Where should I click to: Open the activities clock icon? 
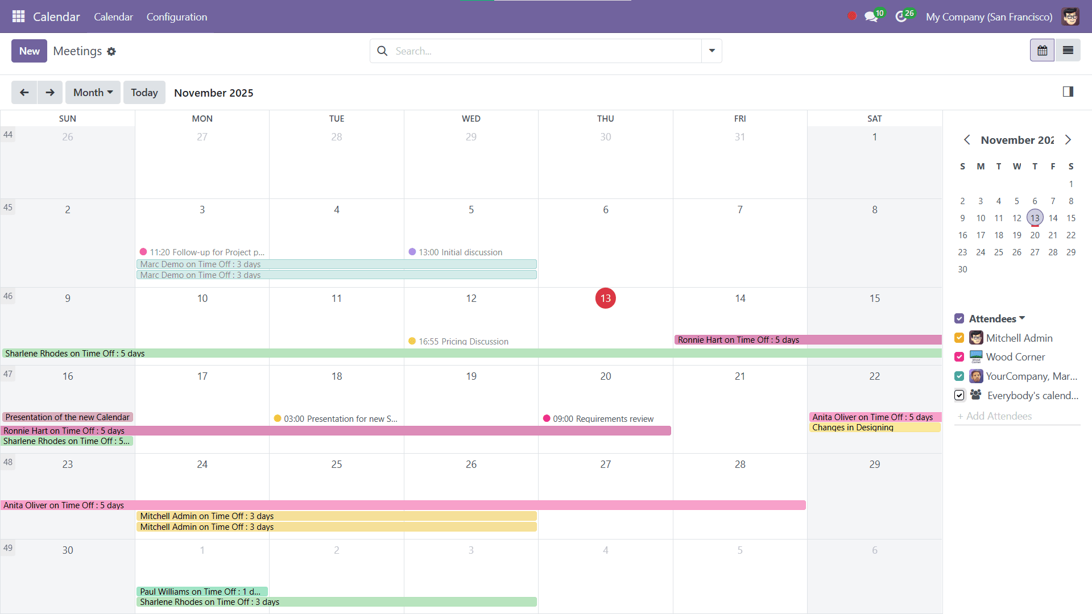tap(902, 16)
